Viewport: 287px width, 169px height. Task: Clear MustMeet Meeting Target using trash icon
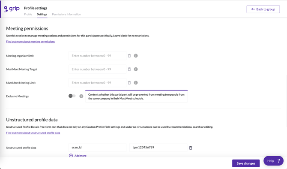click(x=129, y=69)
